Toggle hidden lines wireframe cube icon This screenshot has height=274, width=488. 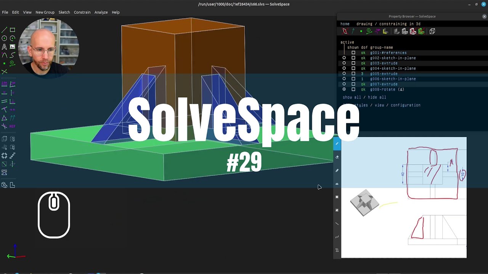click(x=432, y=31)
